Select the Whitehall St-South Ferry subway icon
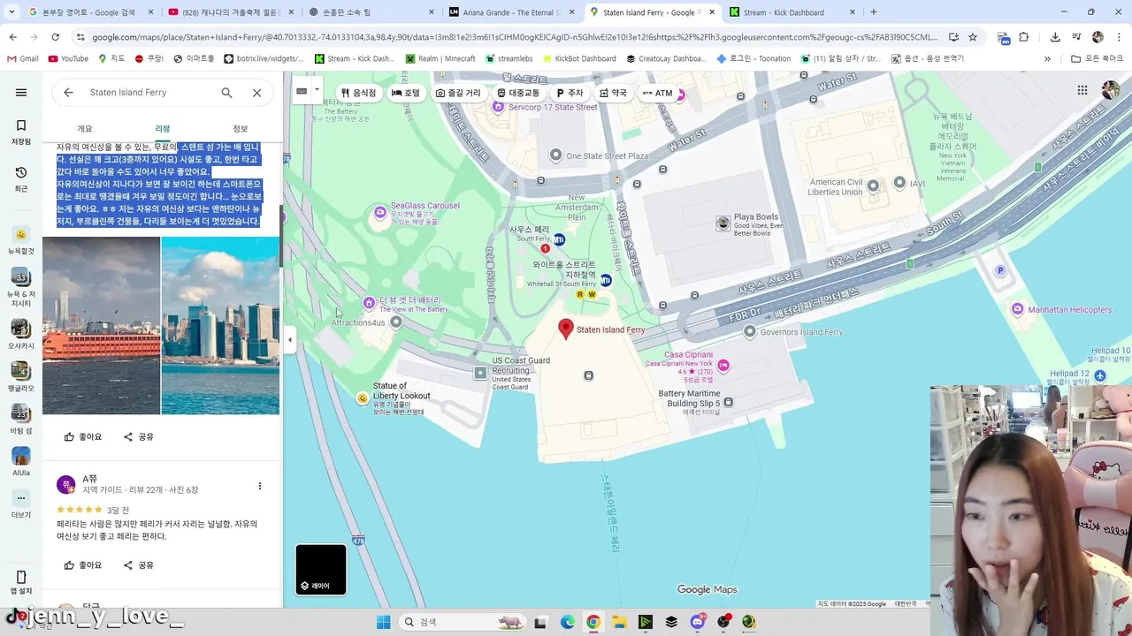1132x636 pixels. point(606,280)
